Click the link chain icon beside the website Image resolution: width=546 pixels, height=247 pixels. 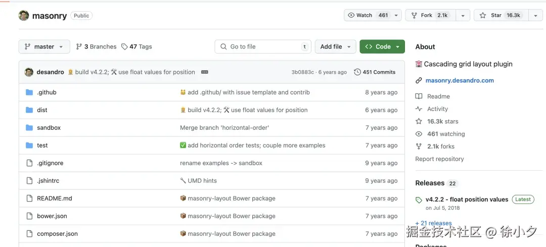tap(419, 81)
